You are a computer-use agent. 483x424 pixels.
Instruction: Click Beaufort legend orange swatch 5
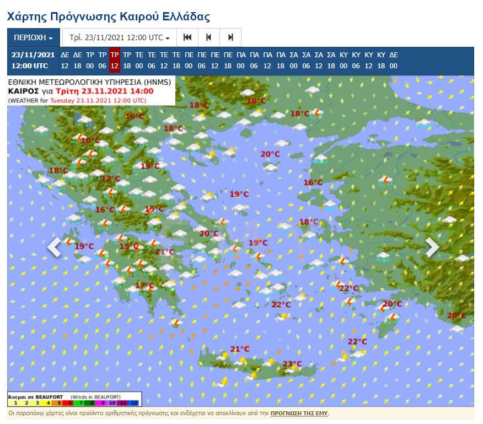click(x=57, y=403)
